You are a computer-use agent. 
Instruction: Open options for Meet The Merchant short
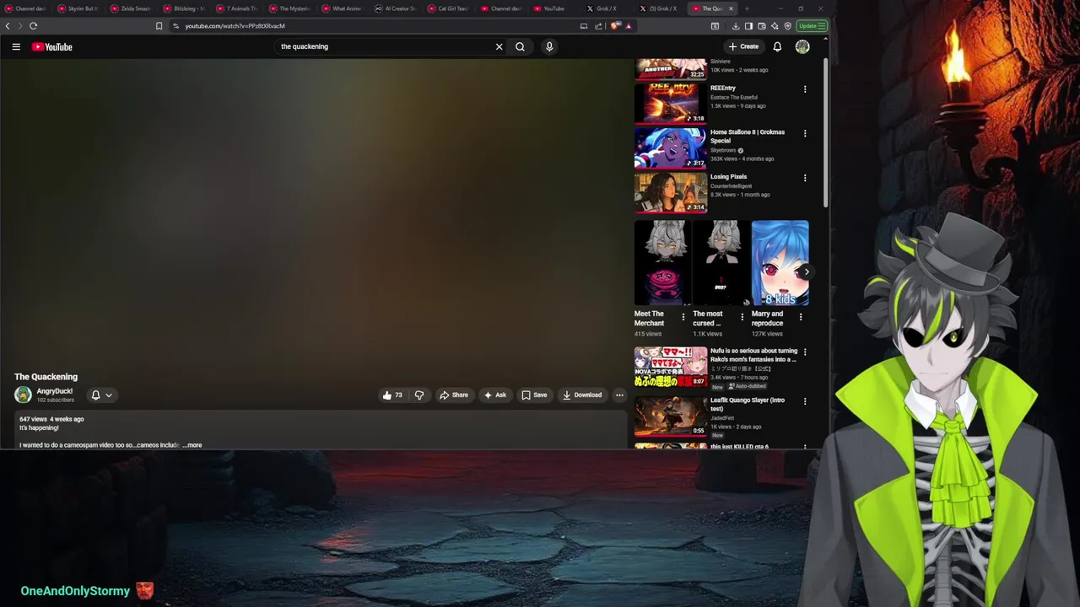(x=683, y=317)
